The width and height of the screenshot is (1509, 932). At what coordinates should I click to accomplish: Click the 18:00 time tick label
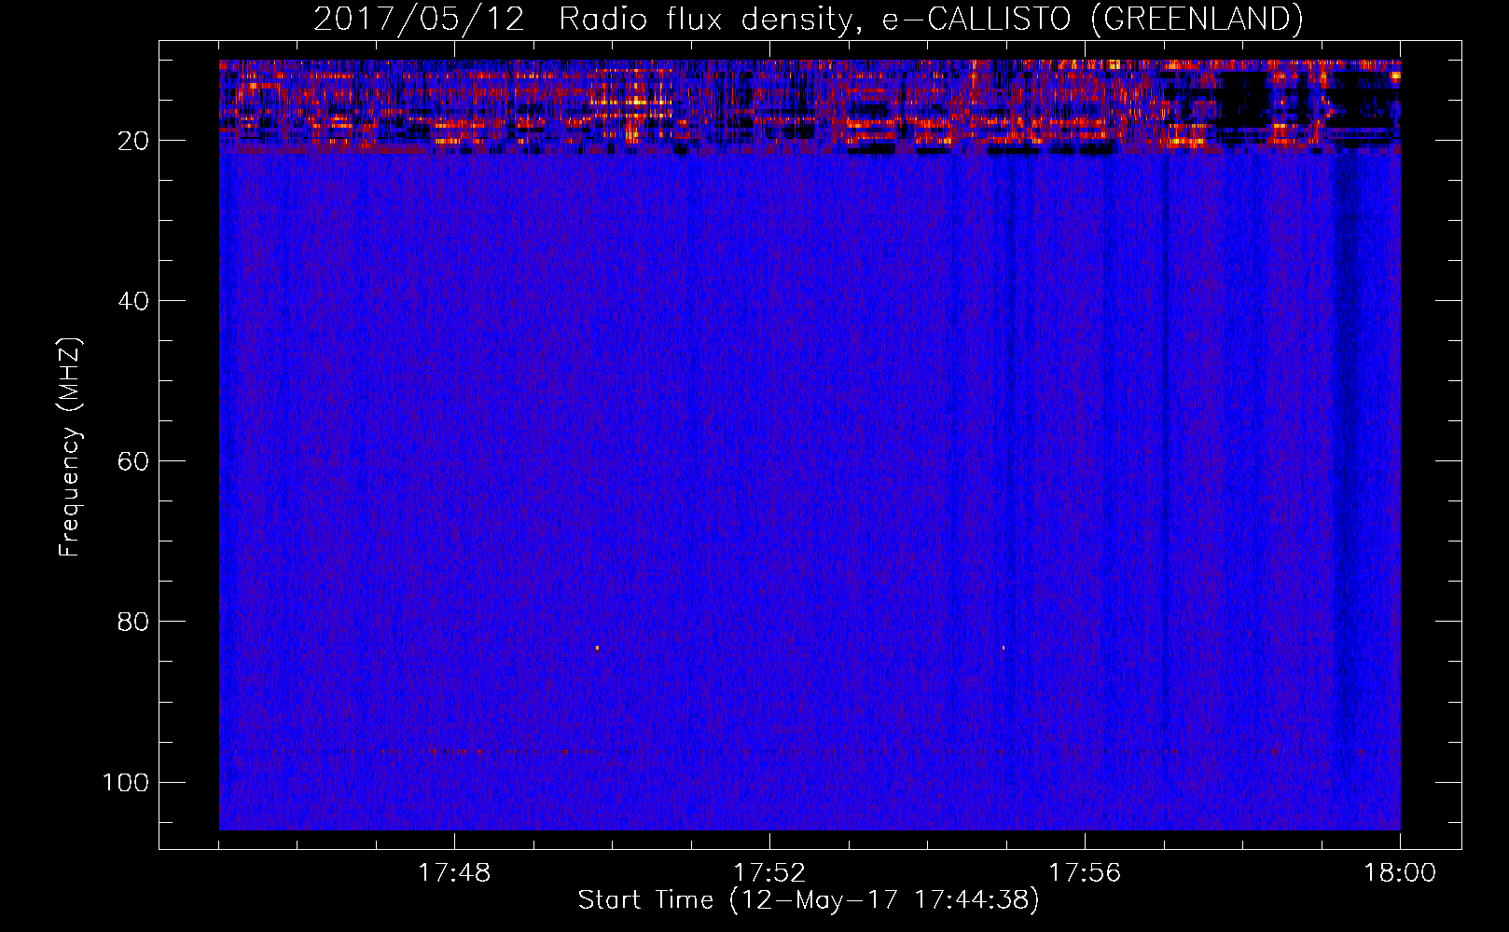click(x=1400, y=873)
